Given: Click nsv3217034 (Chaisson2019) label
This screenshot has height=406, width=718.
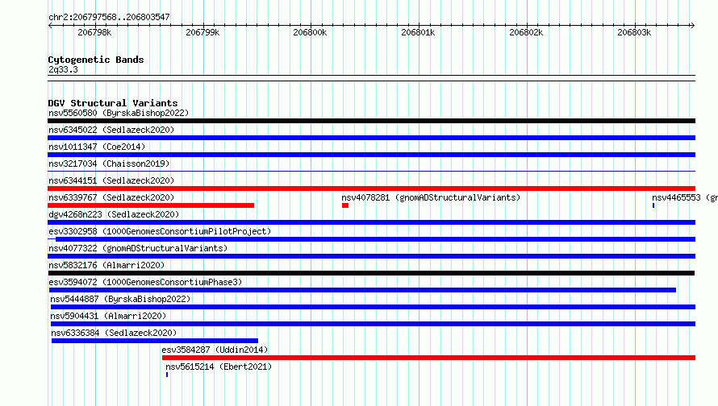Looking at the screenshot, I should [109, 164].
